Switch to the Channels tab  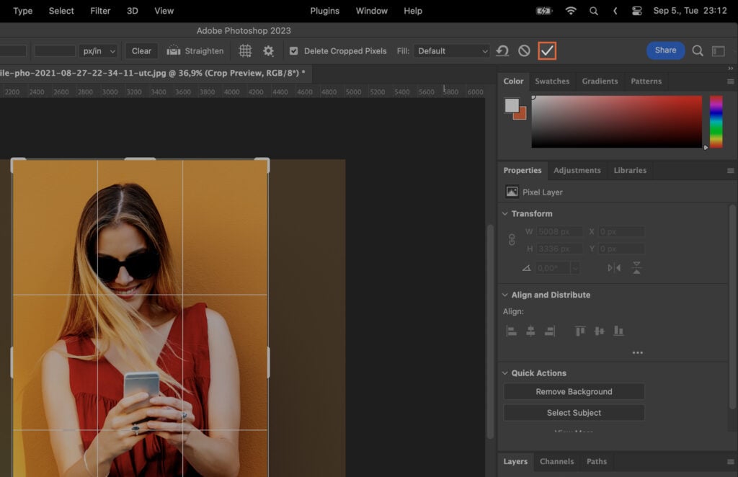pyautogui.click(x=556, y=461)
